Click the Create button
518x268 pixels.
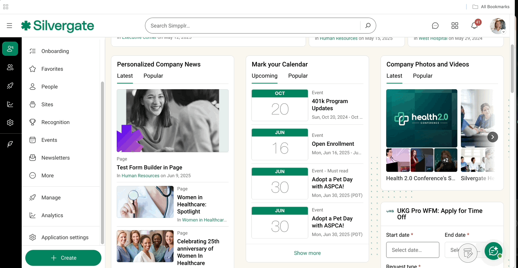pos(63,258)
